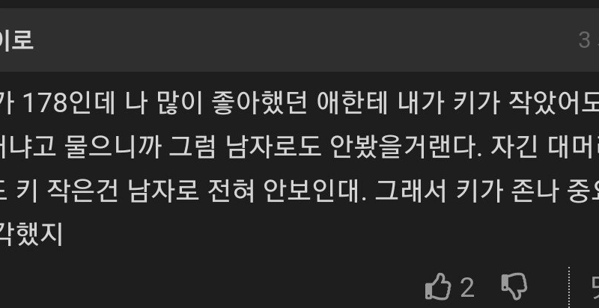Viewport: 599px width, 308px height.
Task: Click the dotted vertical divider near thumbs-down
Action: click(x=569, y=287)
